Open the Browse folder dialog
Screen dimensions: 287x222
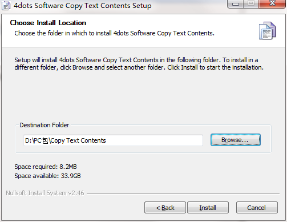pyautogui.click(x=236, y=140)
